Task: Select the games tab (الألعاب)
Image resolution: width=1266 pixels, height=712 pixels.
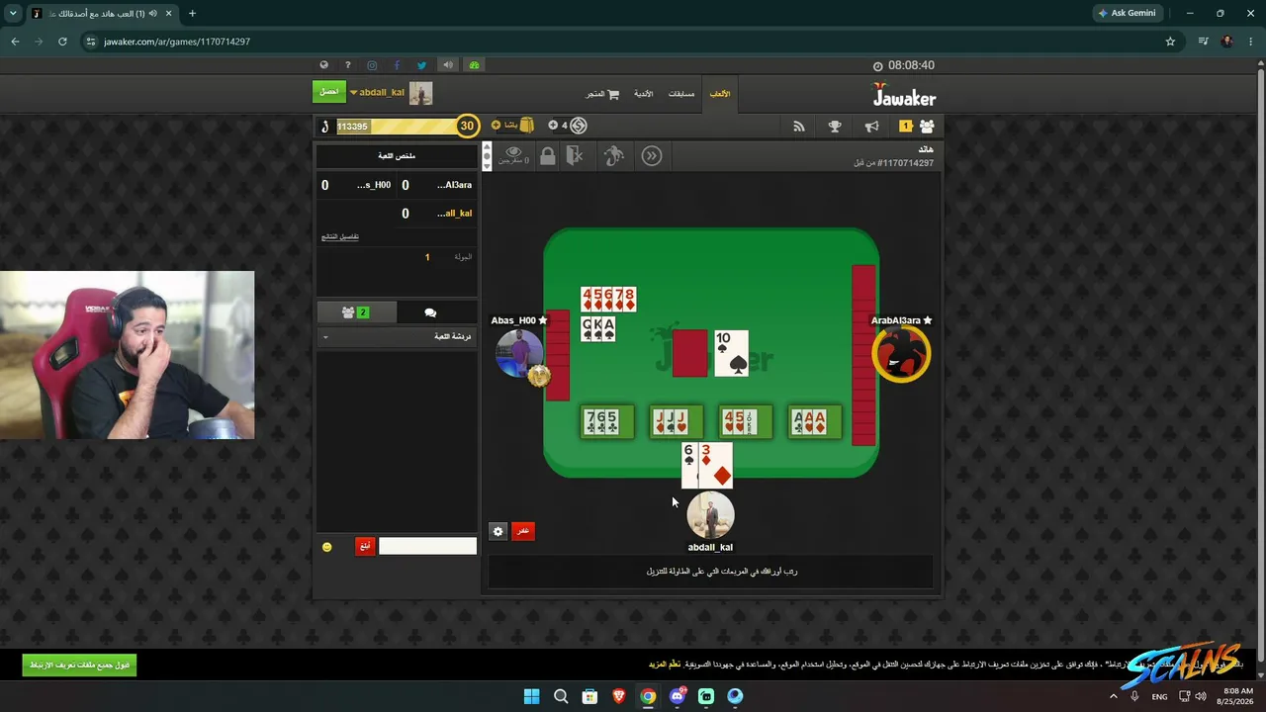Action: coord(720,94)
